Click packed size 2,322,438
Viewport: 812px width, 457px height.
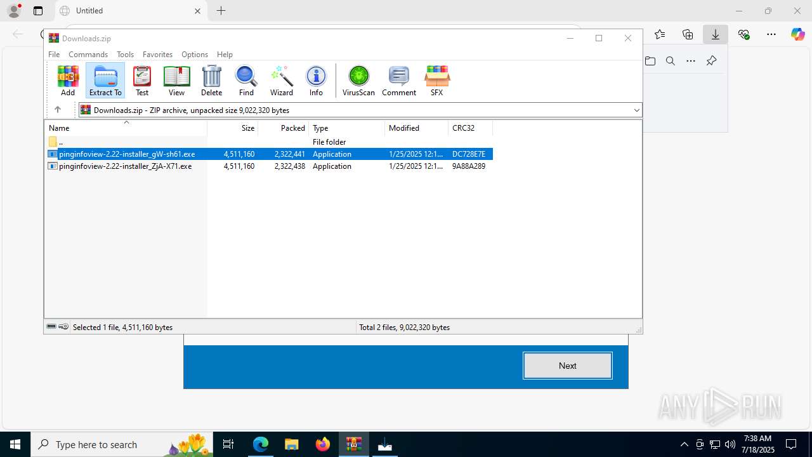tap(290, 166)
